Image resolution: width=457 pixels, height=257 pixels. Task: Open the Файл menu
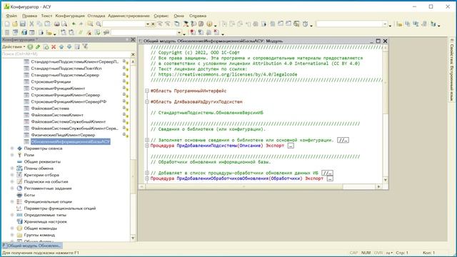click(x=11, y=16)
